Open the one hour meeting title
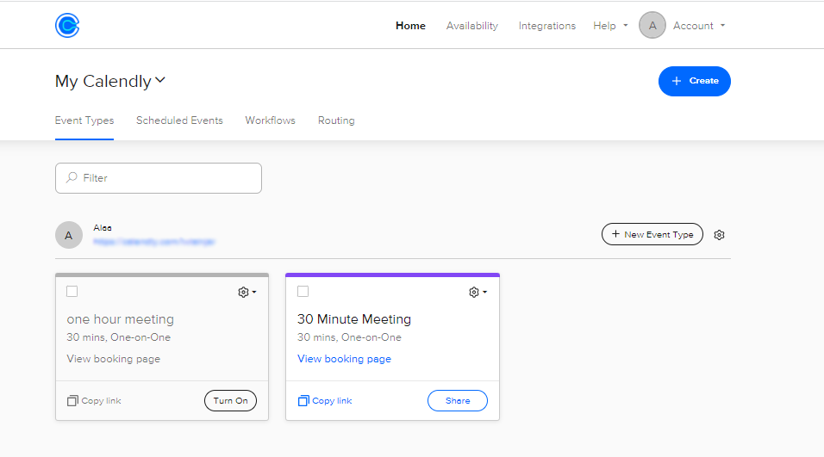This screenshot has width=824, height=457. pyautogui.click(x=121, y=319)
